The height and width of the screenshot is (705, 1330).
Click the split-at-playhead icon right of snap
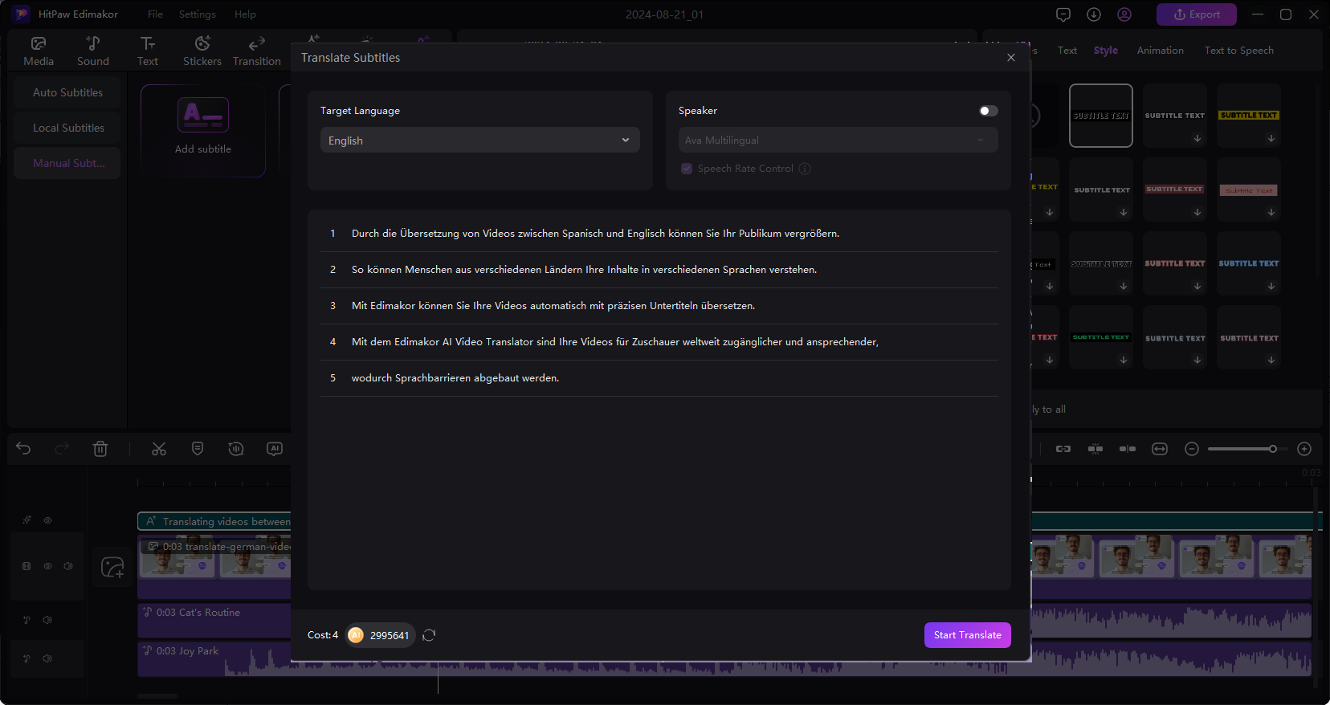click(1128, 449)
